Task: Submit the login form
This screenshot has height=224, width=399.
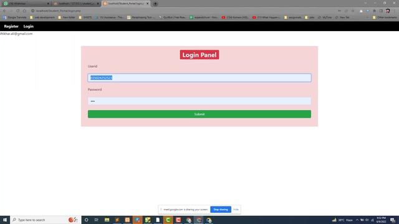Action: (199, 114)
